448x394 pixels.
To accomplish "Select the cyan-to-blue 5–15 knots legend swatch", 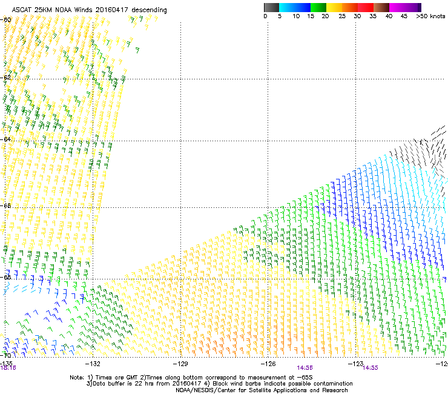I will coord(295,7).
